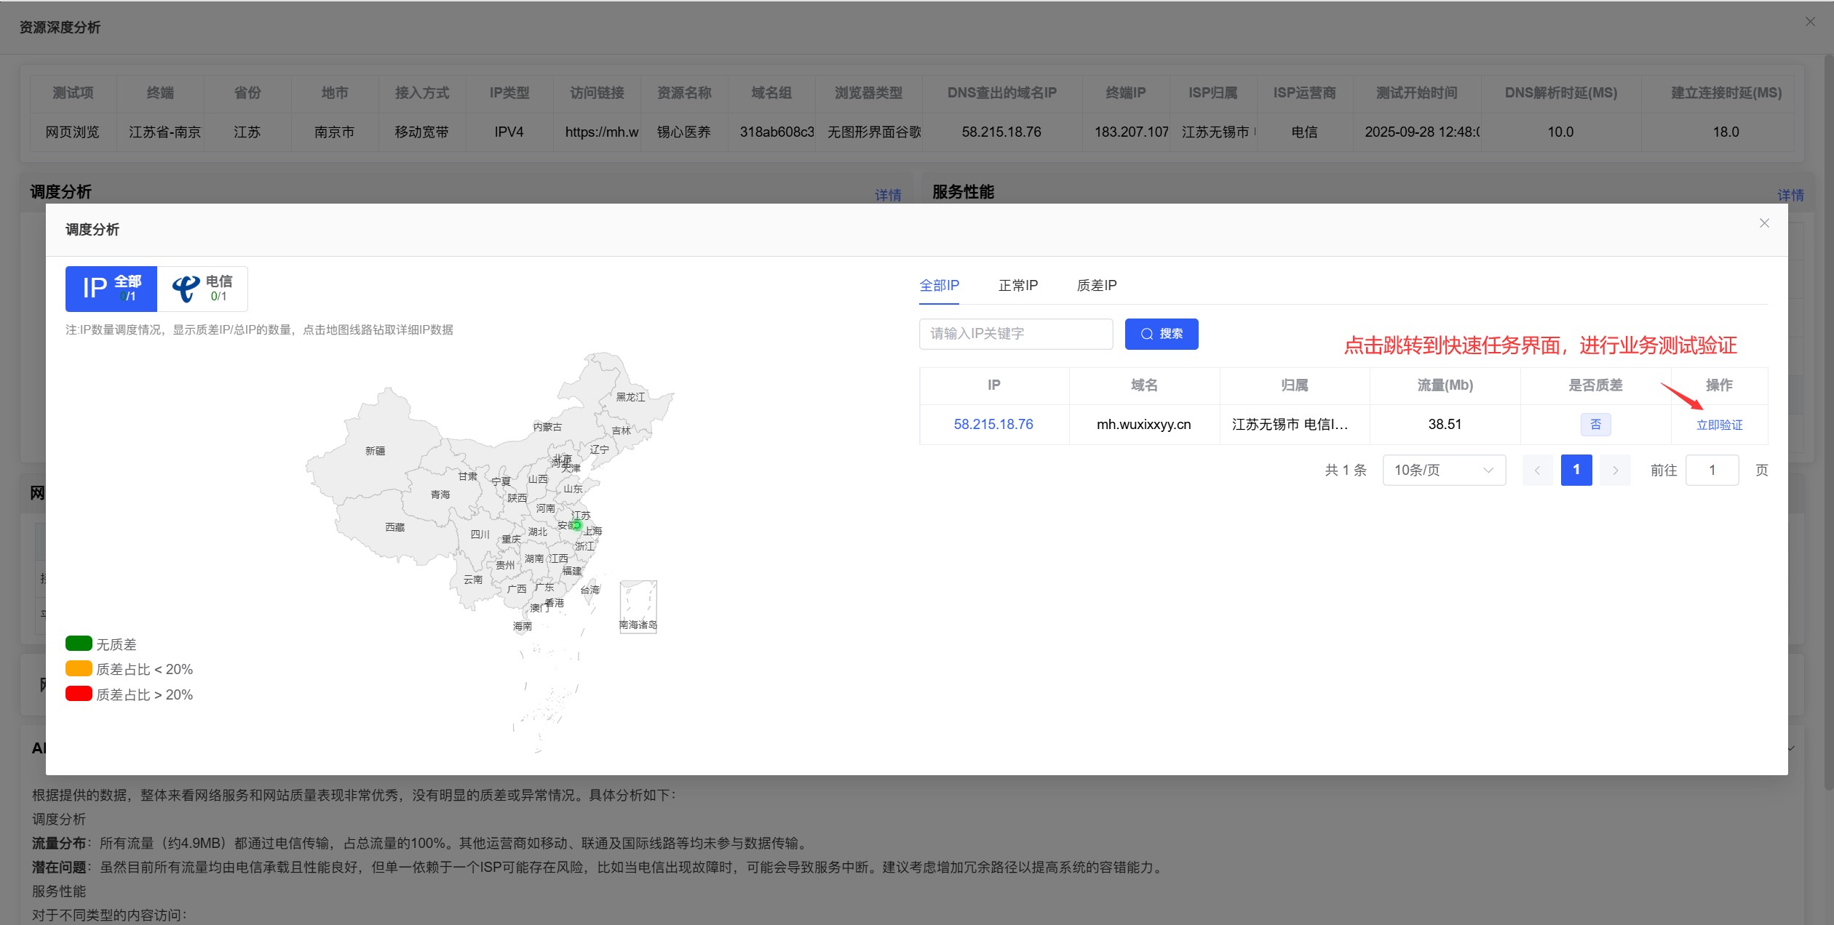Focus the IP keyword search field
This screenshot has height=925, width=1834.
click(1016, 334)
